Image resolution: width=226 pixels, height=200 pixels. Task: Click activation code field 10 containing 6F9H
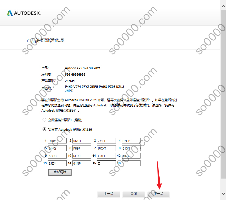(82, 156)
